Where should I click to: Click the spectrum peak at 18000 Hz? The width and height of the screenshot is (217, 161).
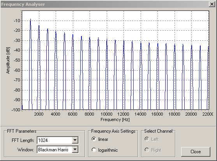point(175,44)
